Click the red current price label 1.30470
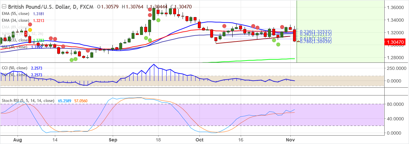Viewport: 409px width, 144px height. pos(395,42)
